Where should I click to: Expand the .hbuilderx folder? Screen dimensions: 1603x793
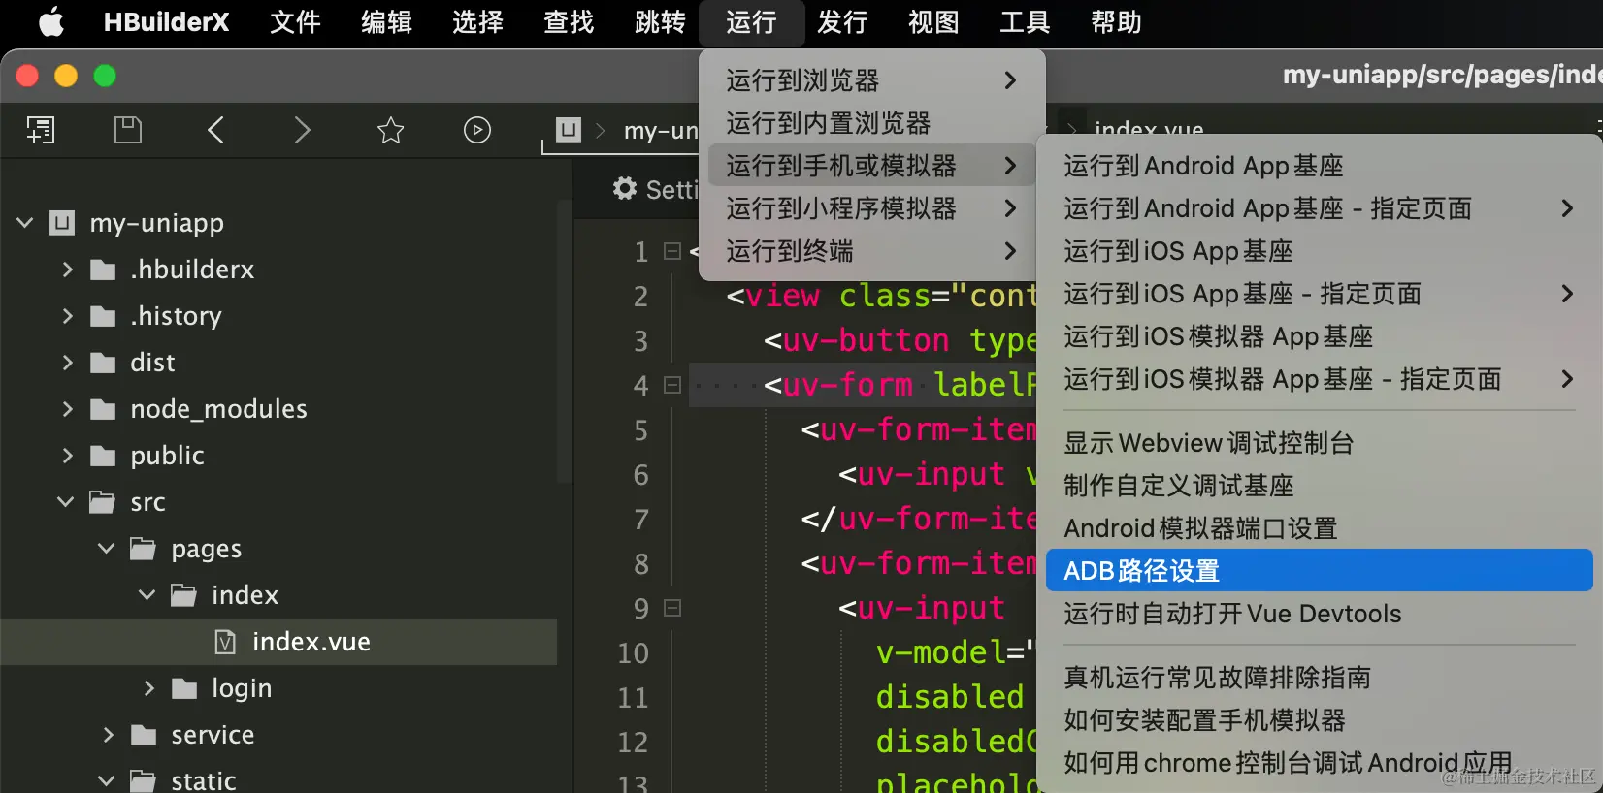[x=67, y=270]
